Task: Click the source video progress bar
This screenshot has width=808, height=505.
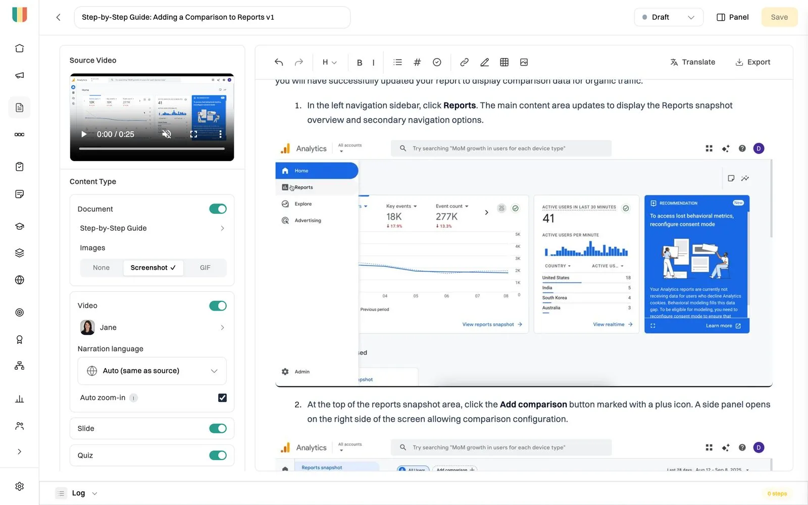Action: (x=152, y=148)
